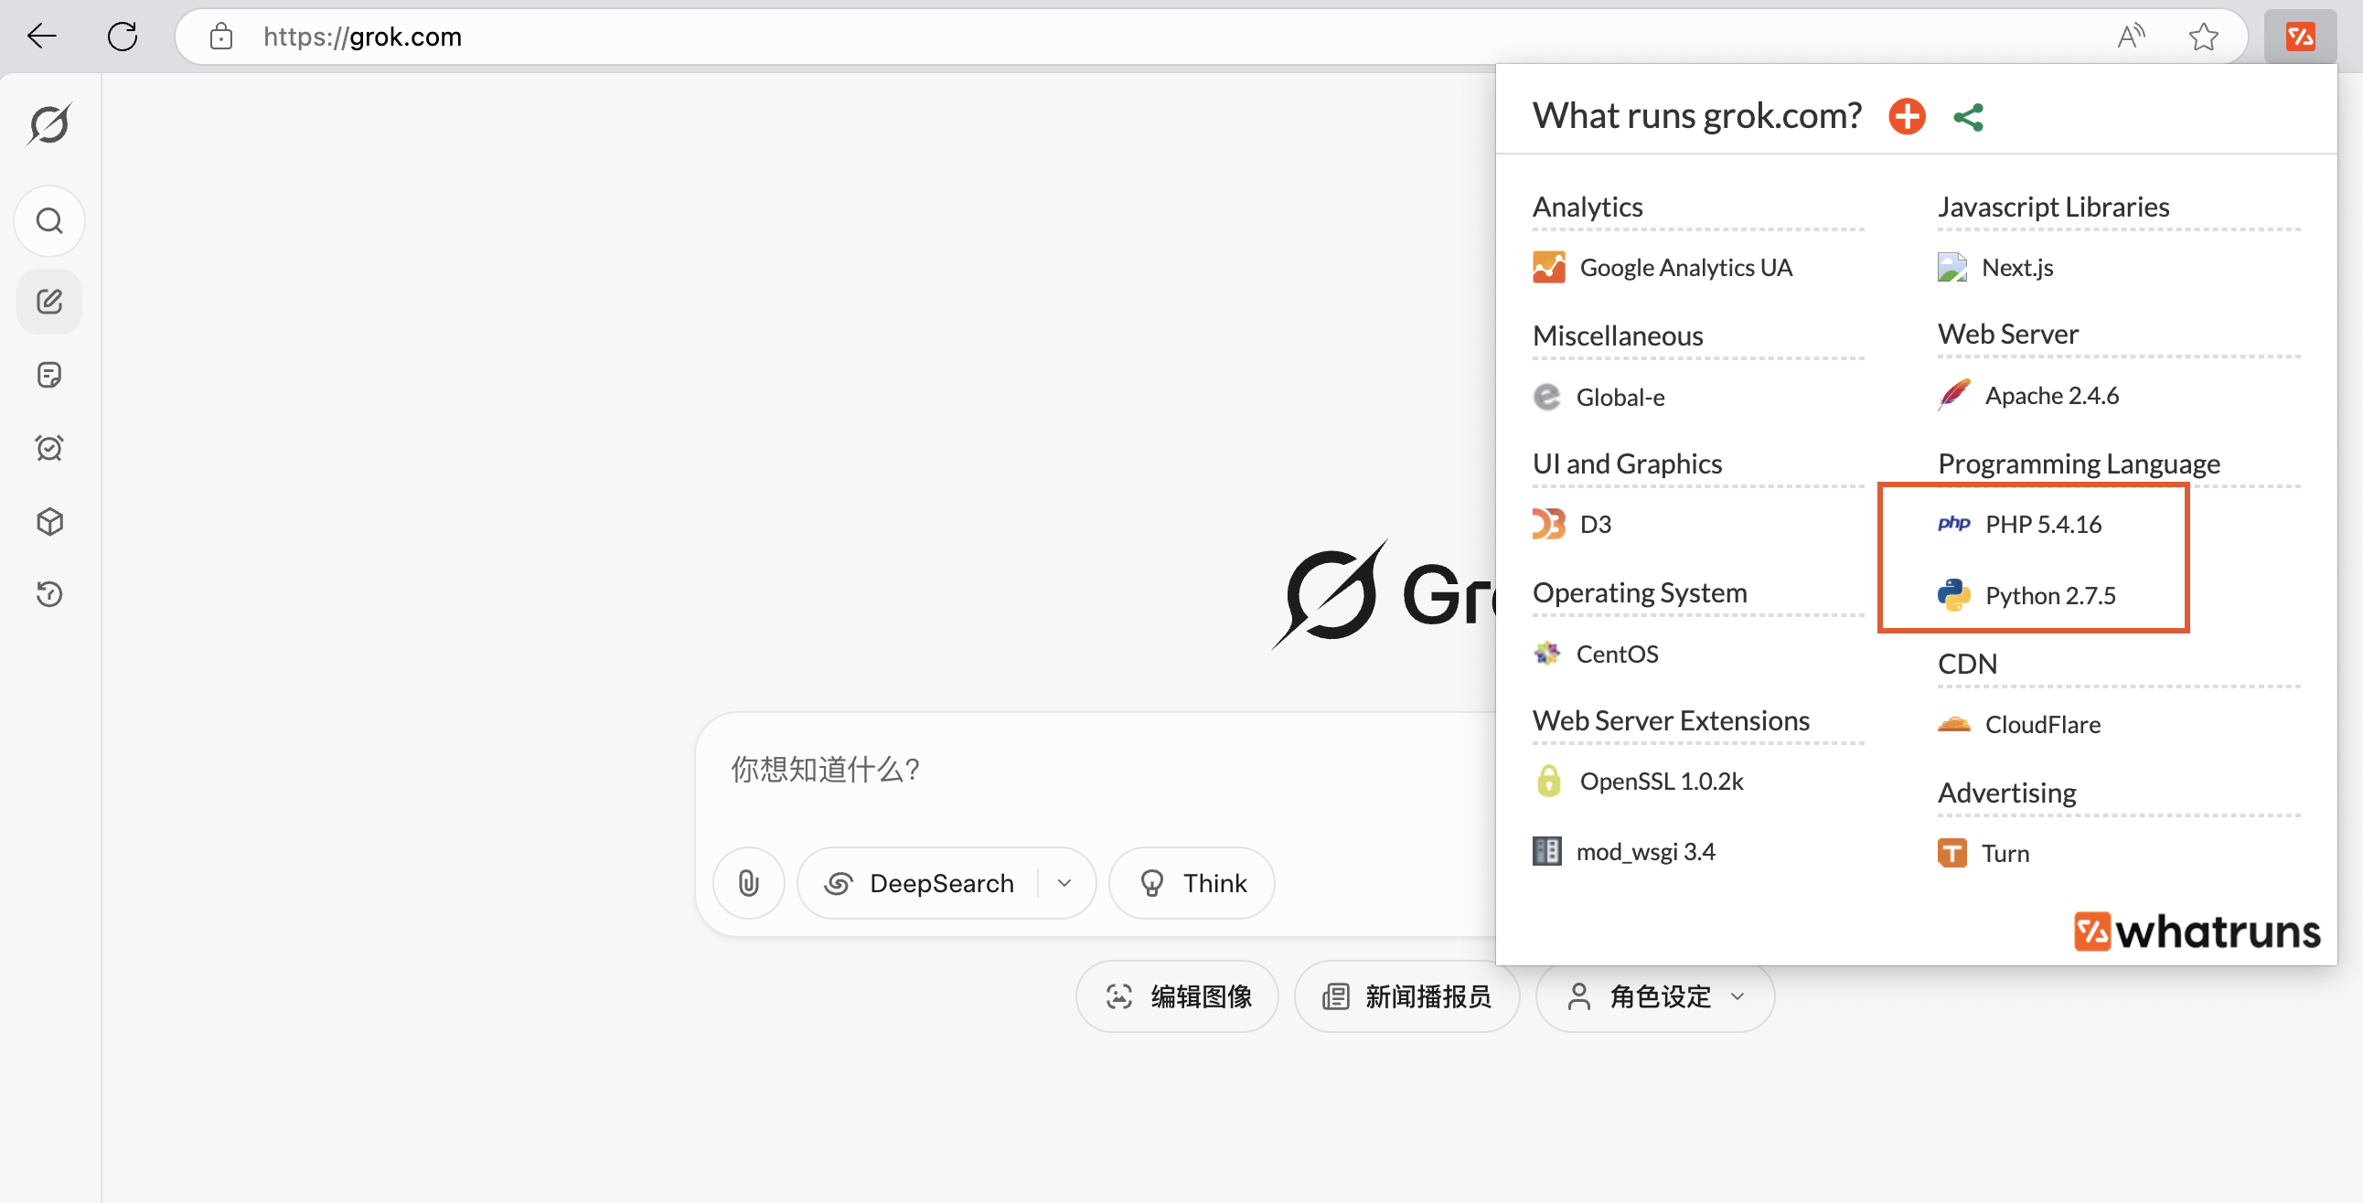This screenshot has height=1203, width=2363.
Task: Open the mod_wsgi 3.4 link
Action: tap(1645, 852)
